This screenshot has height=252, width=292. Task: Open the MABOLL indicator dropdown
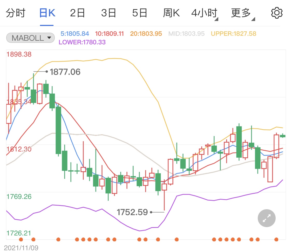pyautogui.click(x=30, y=38)
